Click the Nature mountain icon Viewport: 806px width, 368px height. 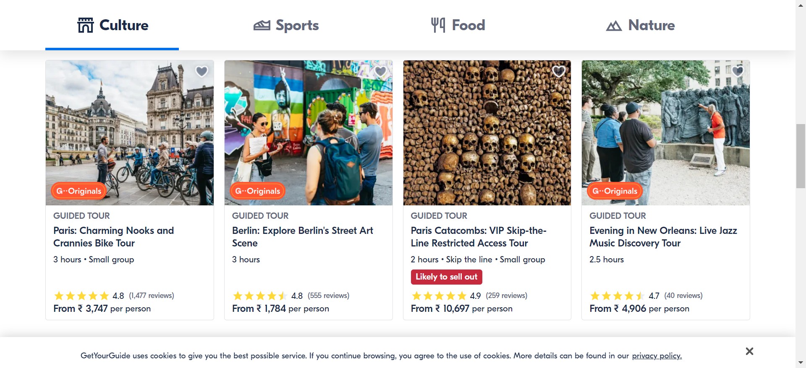click(x=614, y=26)
